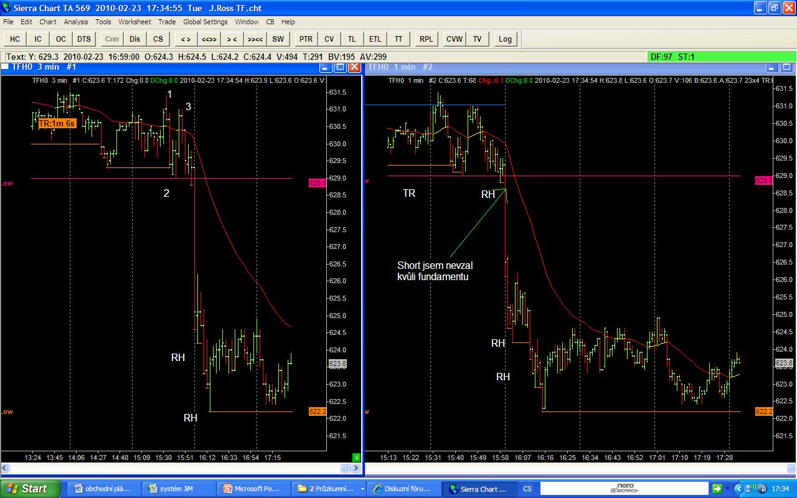Click the DTS toolbar button
Screen dimensions: 797x498
[x=84, y=39]
